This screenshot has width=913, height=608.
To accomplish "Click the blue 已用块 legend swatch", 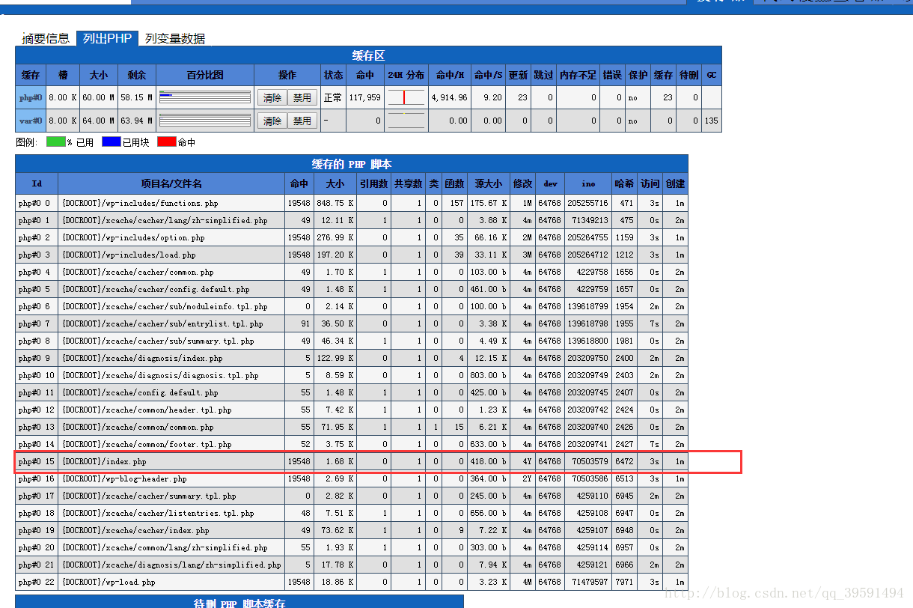I will [x=111, y=142].
